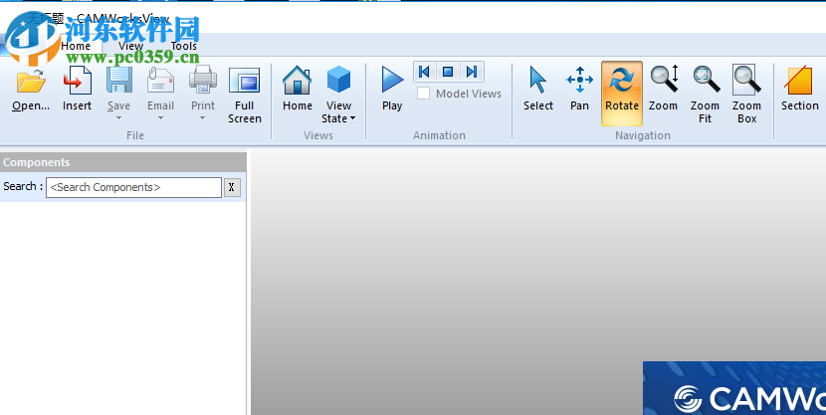This screenshot has height=415, width=826.
Task: Expand the Save dropdown arrow
Action: pyautogui.click(x=119, y=118)
